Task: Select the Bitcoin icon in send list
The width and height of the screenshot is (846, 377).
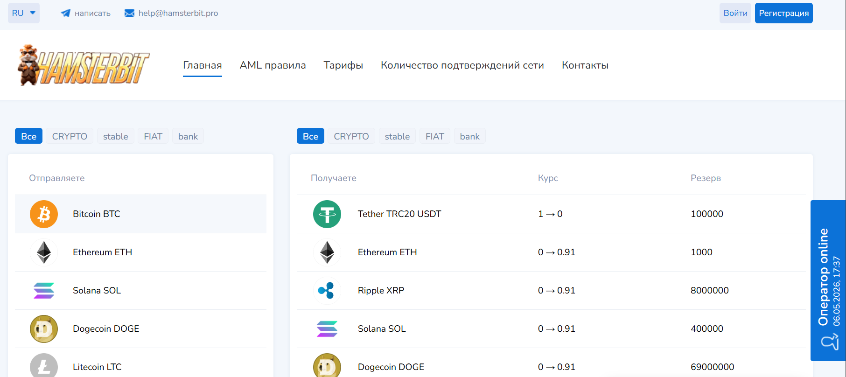Action: point(44,214)
